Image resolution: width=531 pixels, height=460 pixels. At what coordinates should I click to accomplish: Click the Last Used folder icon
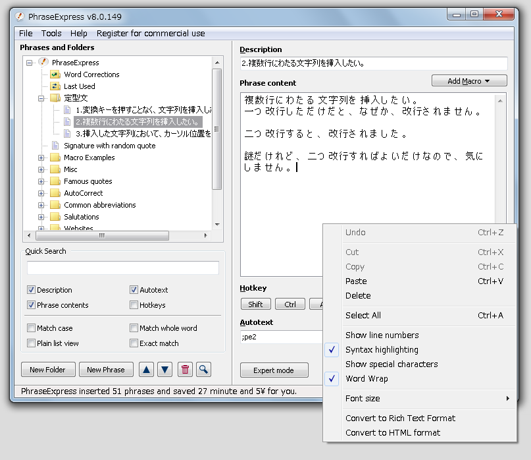tap(55, 86)
